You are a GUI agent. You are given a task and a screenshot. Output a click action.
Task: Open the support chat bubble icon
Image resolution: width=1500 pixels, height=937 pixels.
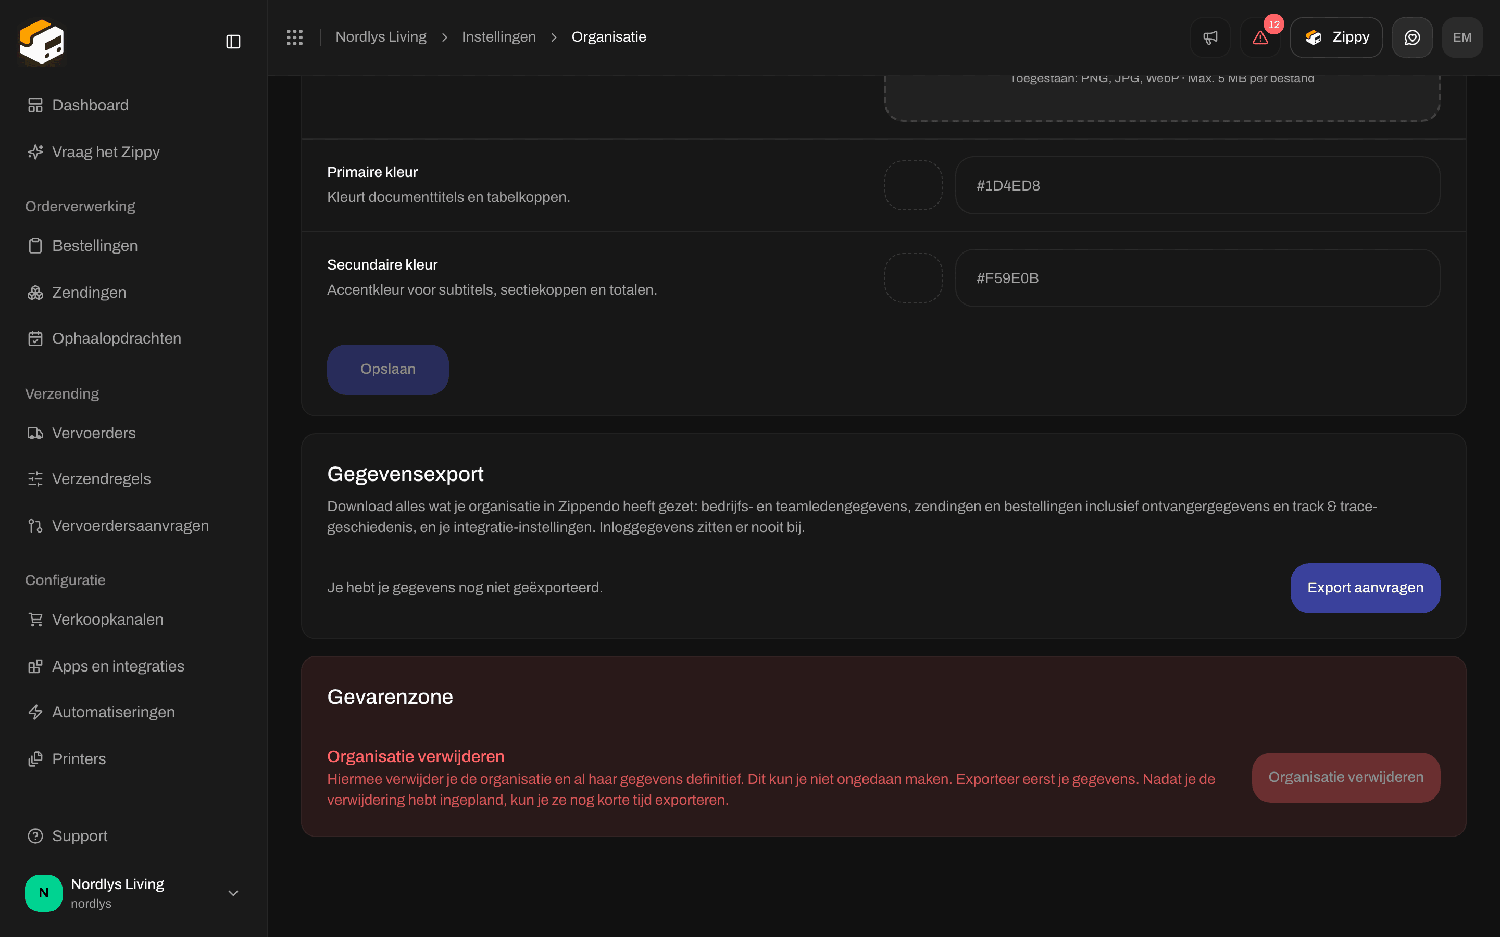(1412, 37)
